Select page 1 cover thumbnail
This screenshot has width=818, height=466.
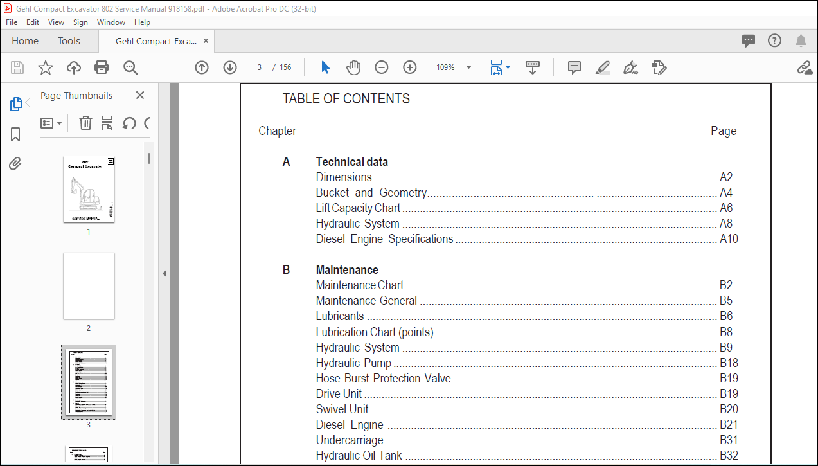89,190
